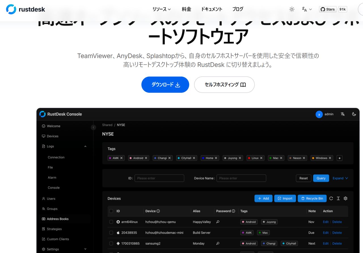Image resolution: width=363 pixels, height=253 pixels.
Task: Click Shared breadcrumb link
Action: click(107, 125)
